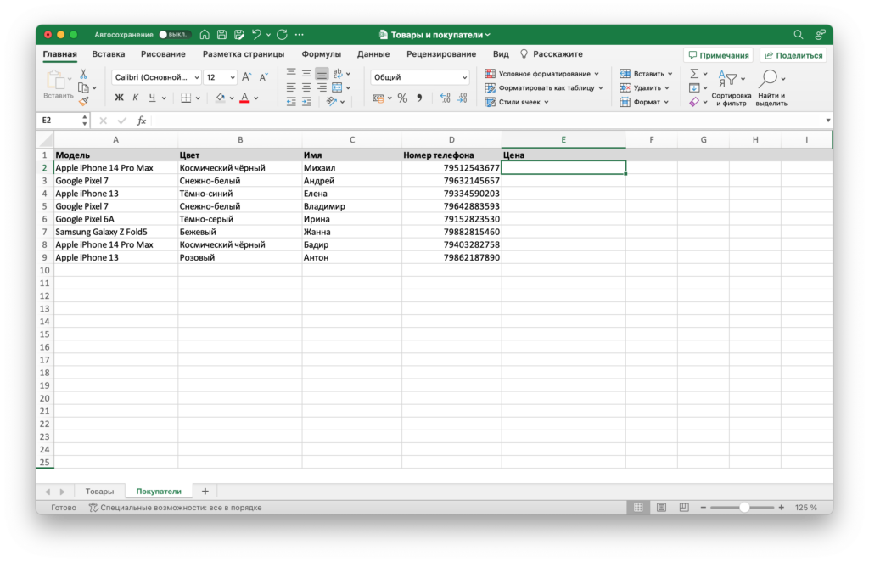Click the cell borders icon
Image resolution: width=869 pixels, height=562 pixels.
pos(186,98)
